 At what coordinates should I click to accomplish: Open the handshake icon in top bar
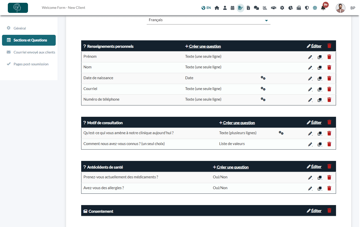274,8
